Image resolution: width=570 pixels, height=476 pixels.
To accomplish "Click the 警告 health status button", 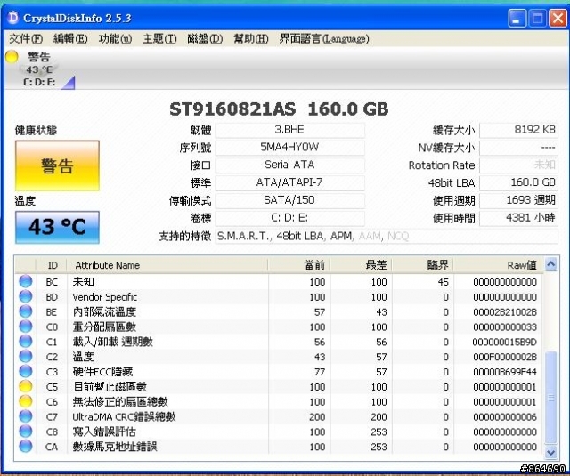I will (x=57, y=165).
